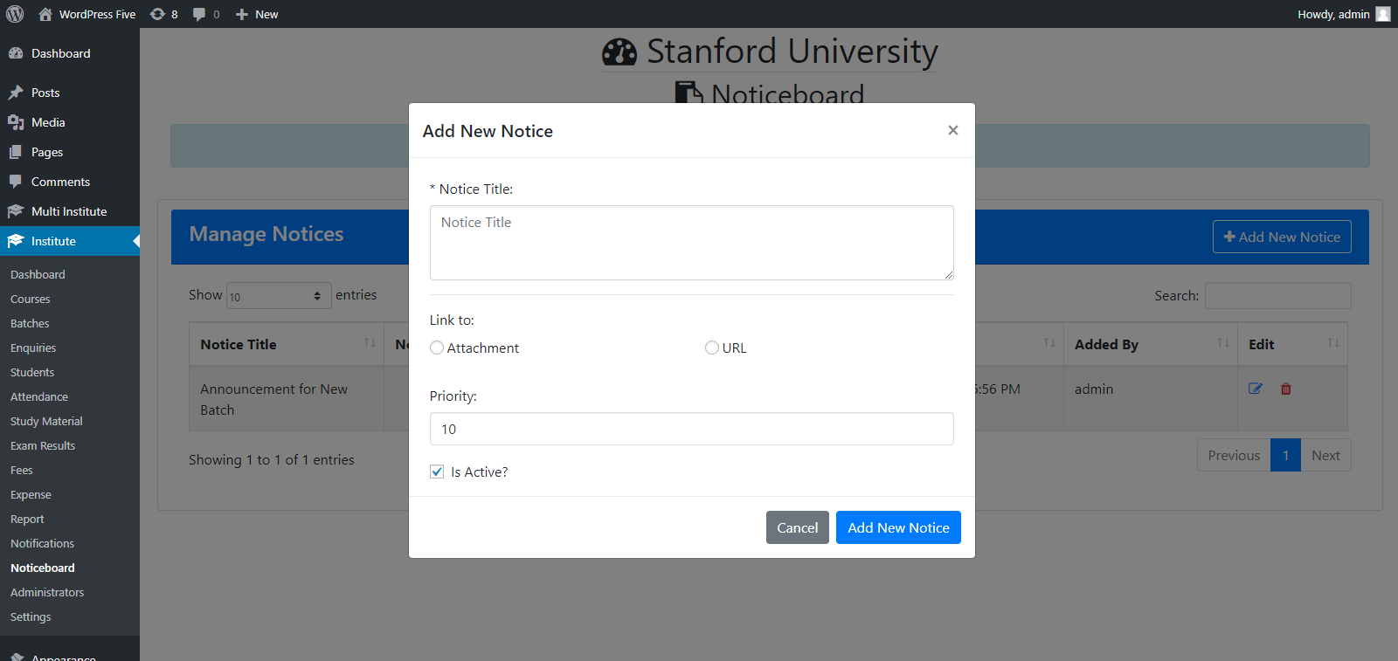Select page 1 in pagination
This screenshot has height=661, width=1398.
(1285, 455)
